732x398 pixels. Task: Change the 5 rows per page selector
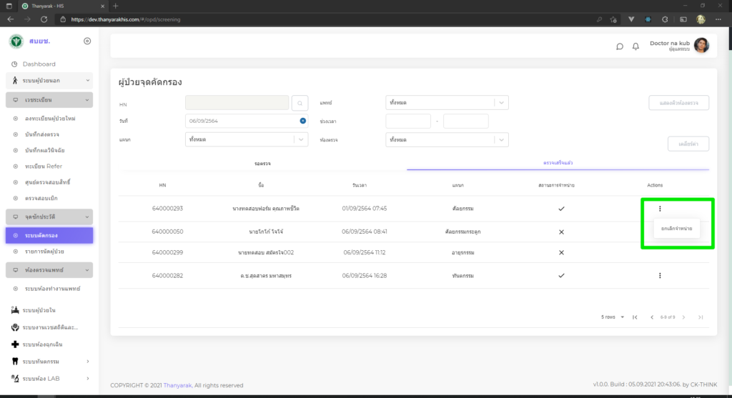point(613,317)
